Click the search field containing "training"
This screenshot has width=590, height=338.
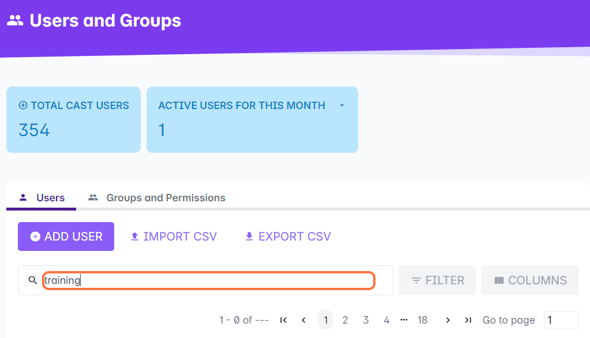pyautogui.click(x=209, y=280)
